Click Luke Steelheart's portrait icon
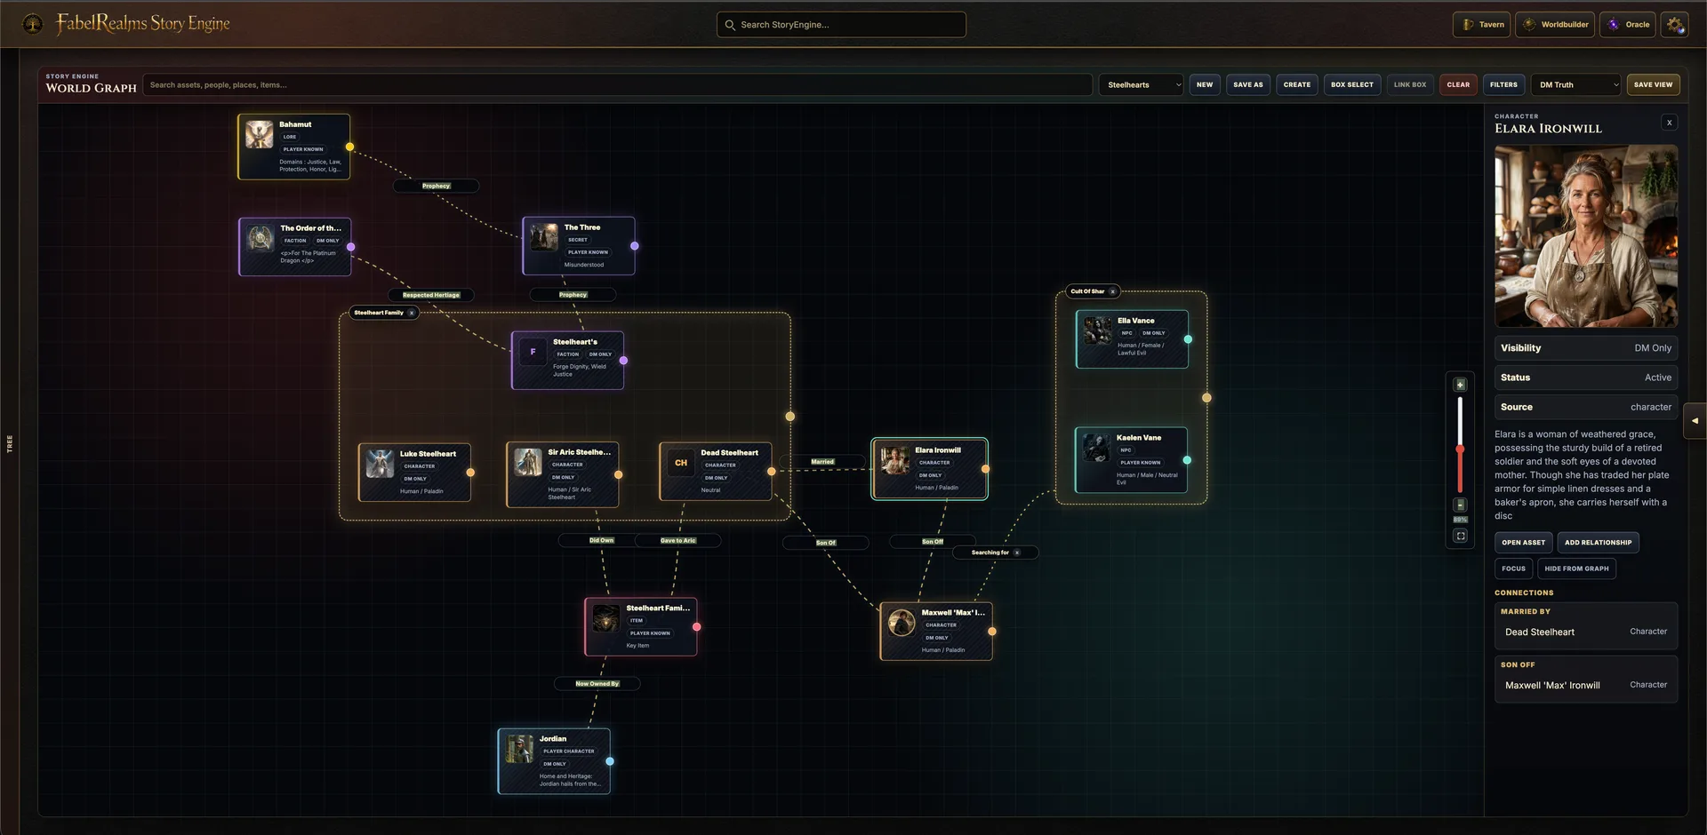Screen dimensions: 1707x835 point(380,464)
